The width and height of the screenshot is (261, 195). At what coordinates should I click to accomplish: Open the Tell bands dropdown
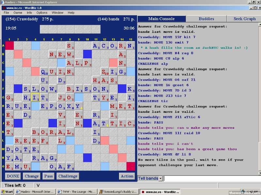point(161,178)
